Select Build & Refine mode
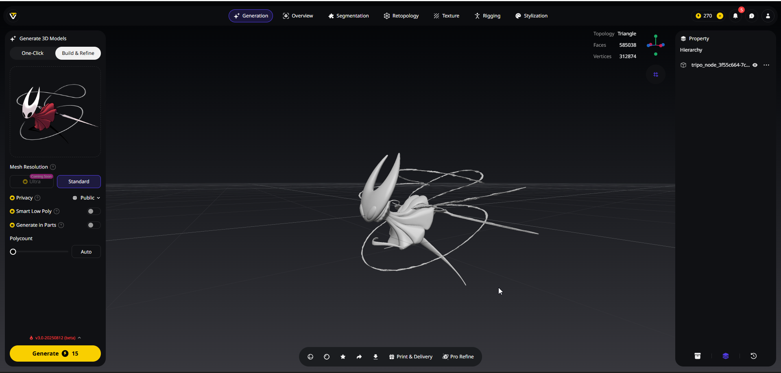The image size is (781, 373). 78,53
